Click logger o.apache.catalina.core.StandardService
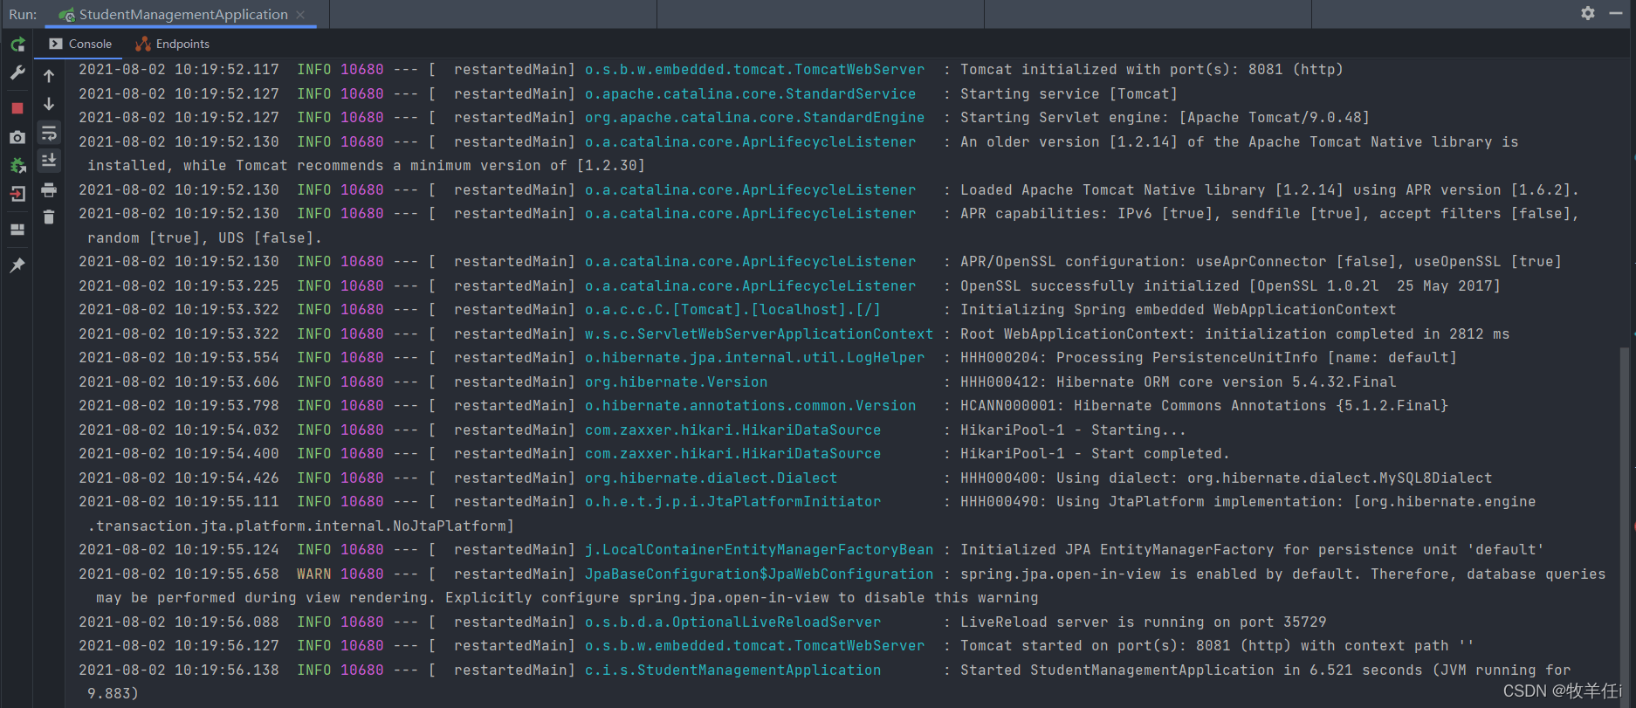The width and height of the screenshot is (1636, 708). coord(750,93)
